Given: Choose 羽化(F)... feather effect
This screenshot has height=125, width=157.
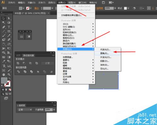Looking at the screenshot, I should (108, 69).
